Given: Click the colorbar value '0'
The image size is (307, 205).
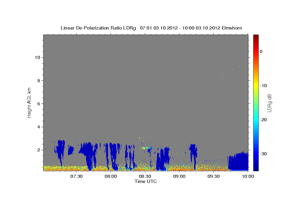Looking at the screenshot, I should 261,52.
